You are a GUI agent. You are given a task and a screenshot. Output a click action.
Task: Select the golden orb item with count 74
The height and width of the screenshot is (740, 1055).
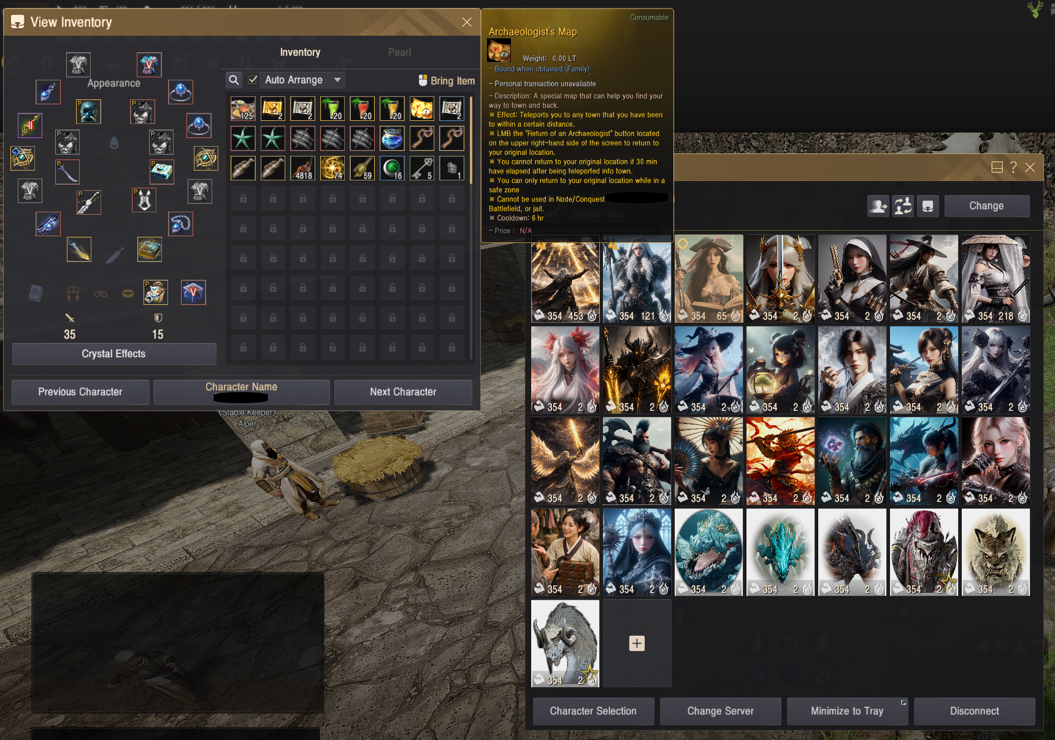pos(332,168)
